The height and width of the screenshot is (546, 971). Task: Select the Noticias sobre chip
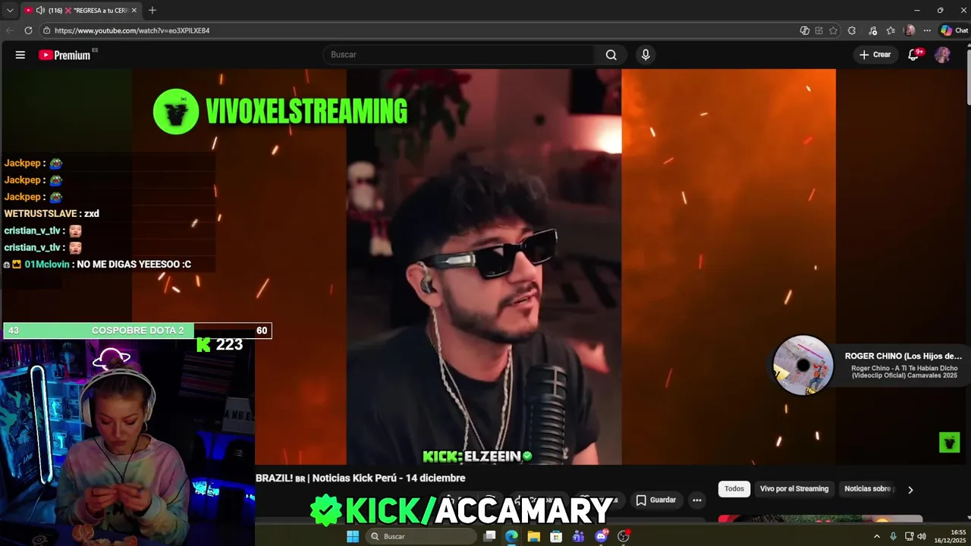867,489
